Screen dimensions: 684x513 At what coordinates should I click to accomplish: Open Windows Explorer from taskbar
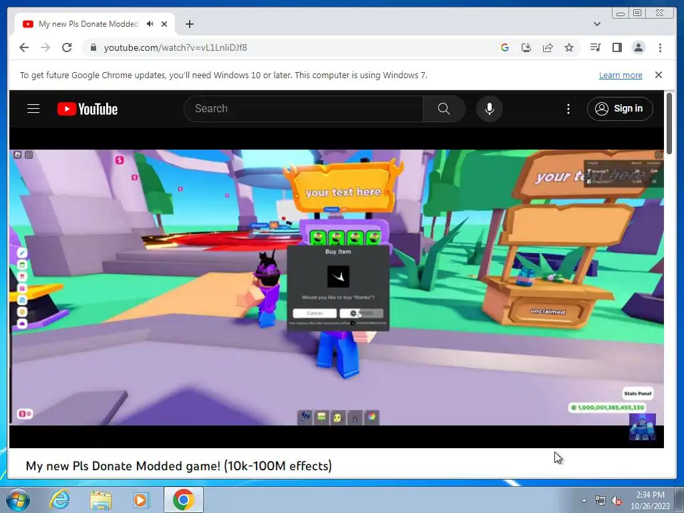click(x=101, y=500)
